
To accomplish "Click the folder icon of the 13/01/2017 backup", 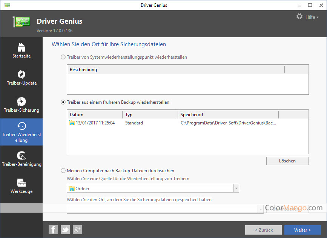I will tap(72, 123).
